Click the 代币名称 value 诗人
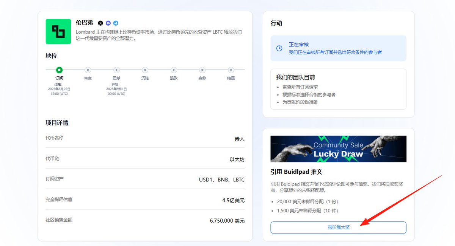Screen dimensions: 455x246 pyautogui.click(x=240, y=139)
